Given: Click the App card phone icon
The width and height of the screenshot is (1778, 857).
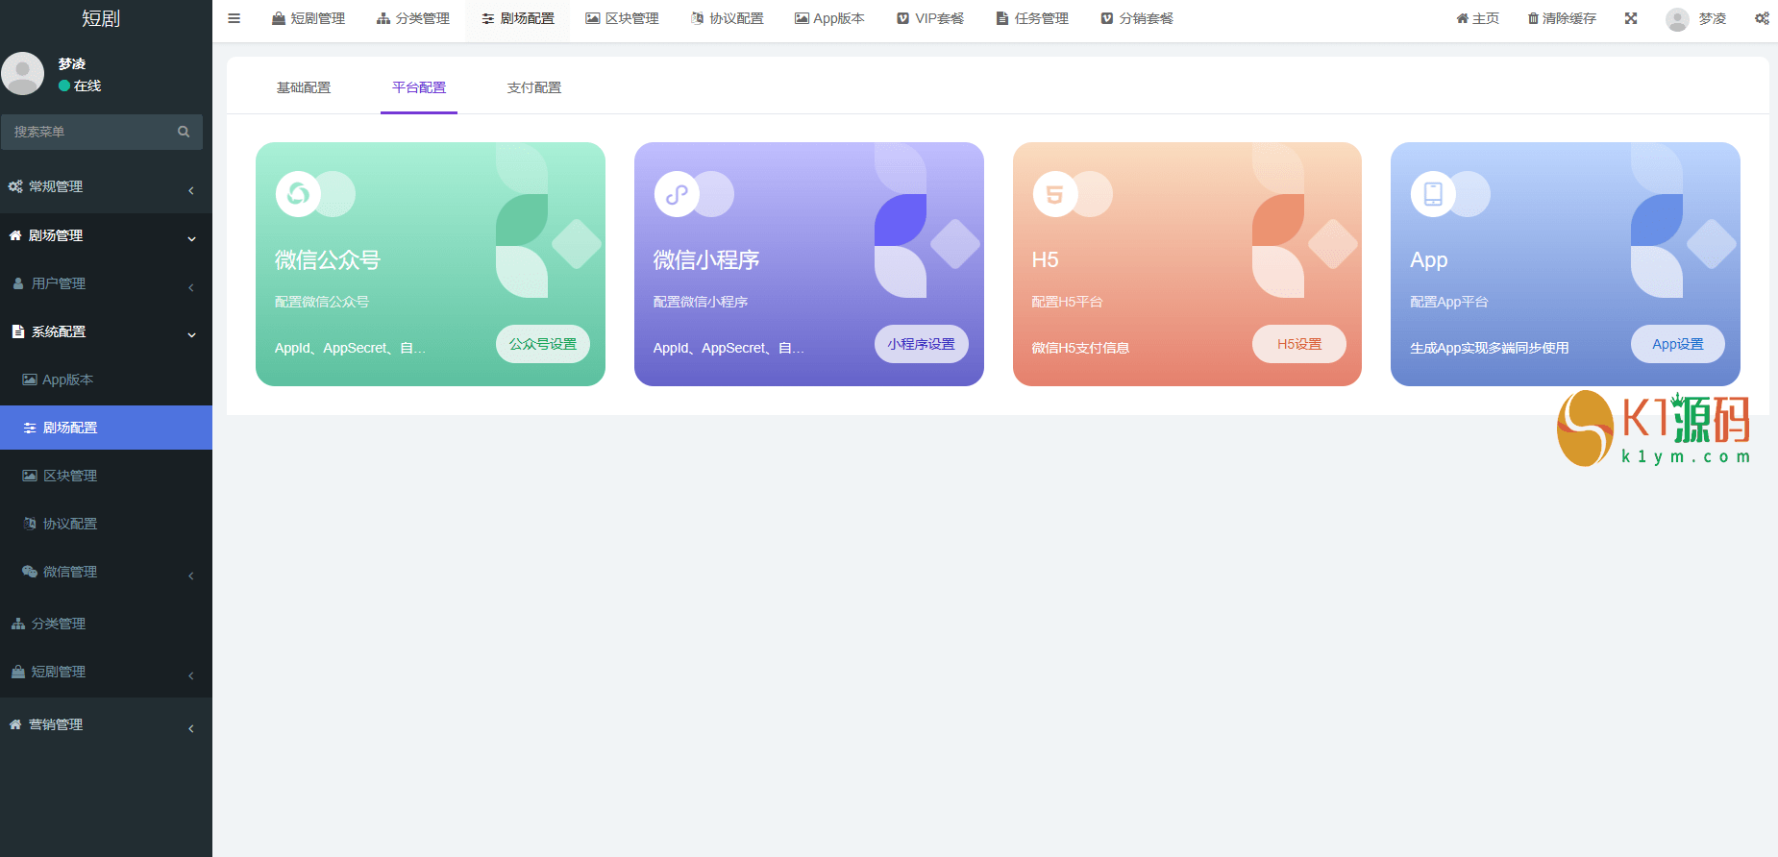Looking at the screenshot, I should [1433, 194].
